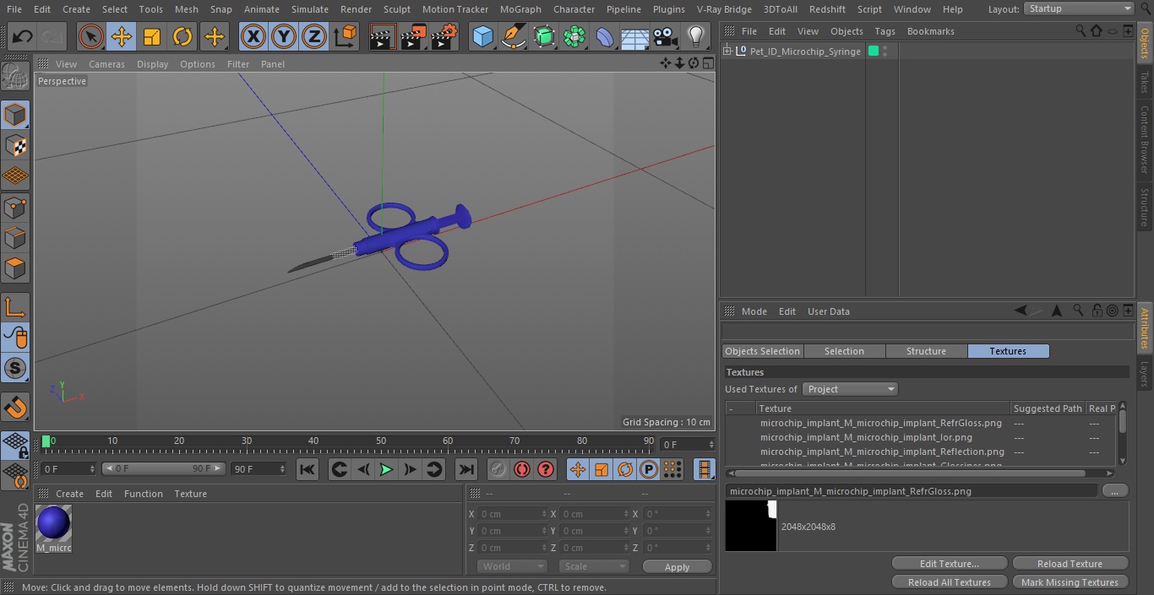Toggle the coordinate system icon

tap(346, 37)
